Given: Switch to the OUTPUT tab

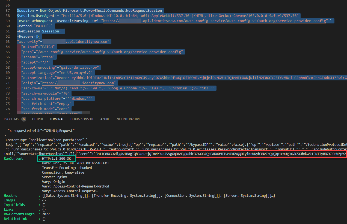Looking at the screenshot, I should (x=38, y=119).
